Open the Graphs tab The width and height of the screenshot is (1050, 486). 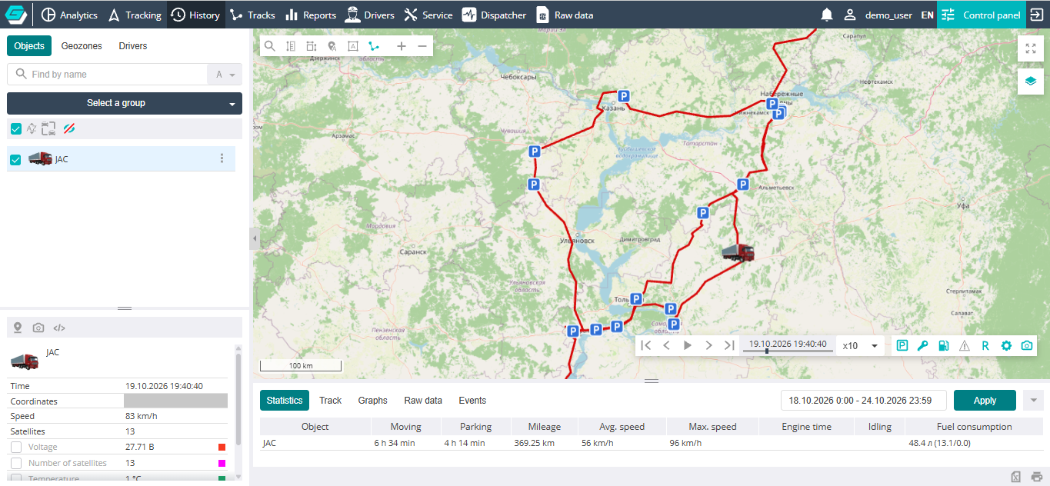click(373, 401)
